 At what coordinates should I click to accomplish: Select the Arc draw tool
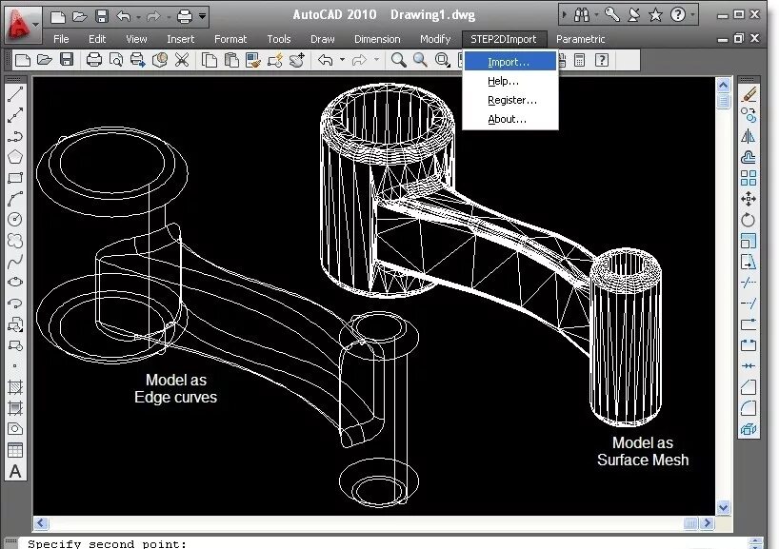pyautogui.click(x=15, y=199)
